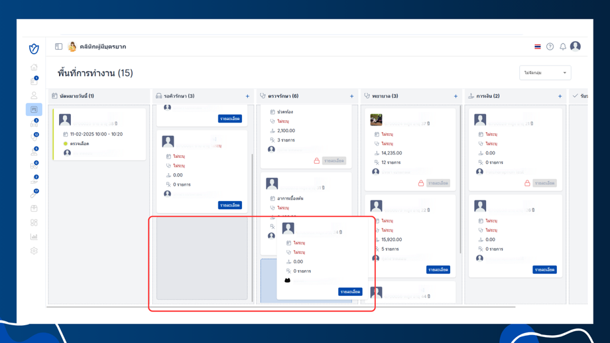
Task: Click the appointment time 11-02-2025 10:00 - 10:20
Action: pyautogui.click(x=96, y=134)
